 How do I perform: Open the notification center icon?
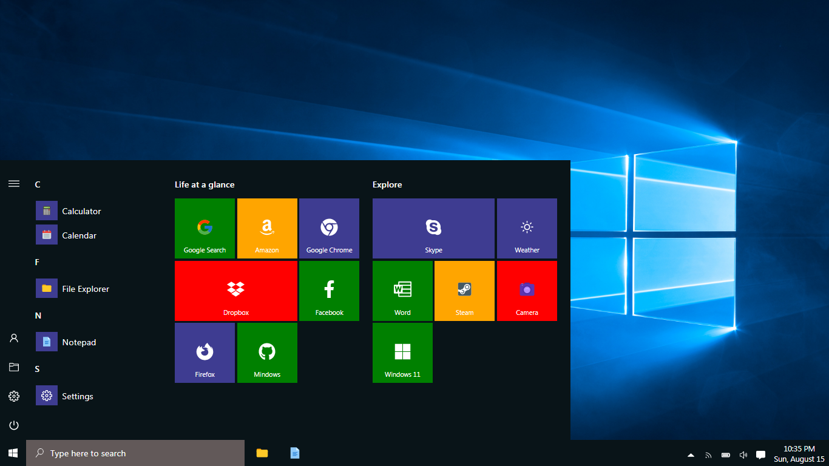click(760, 454)
